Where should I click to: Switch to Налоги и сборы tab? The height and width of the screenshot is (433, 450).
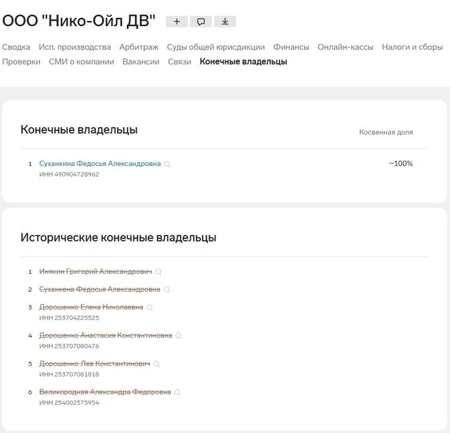coord(412,47)
